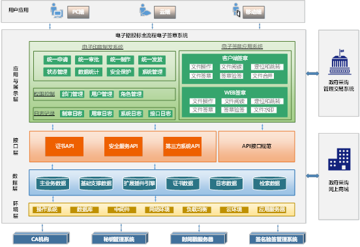
Task: Choose the 状态管理 box
Action: tap(57, 72)
